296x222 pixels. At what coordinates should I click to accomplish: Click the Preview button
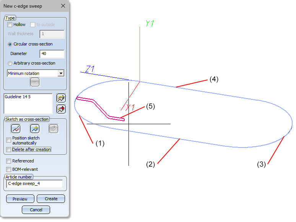pyautogui.click(x=20, y=199)
